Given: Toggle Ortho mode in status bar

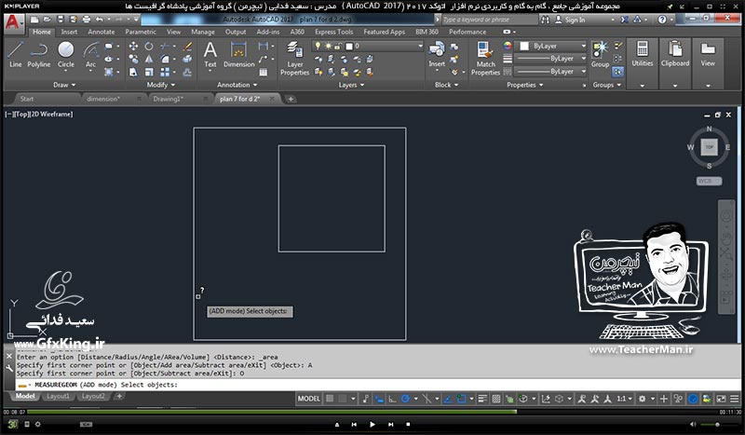Looking at the screenshot, I should [x=392, y=399].
